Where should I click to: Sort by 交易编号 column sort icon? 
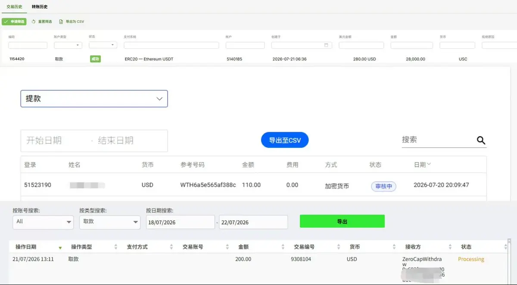point(339,247)
